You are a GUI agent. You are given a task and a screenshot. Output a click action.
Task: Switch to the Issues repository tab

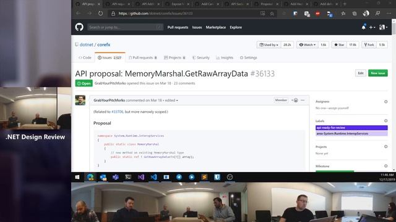110,57
